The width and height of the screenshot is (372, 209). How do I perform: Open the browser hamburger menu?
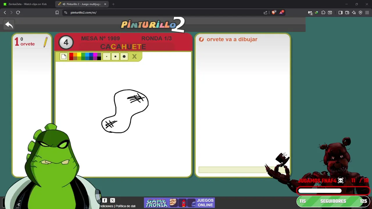[x=367, y=12]
